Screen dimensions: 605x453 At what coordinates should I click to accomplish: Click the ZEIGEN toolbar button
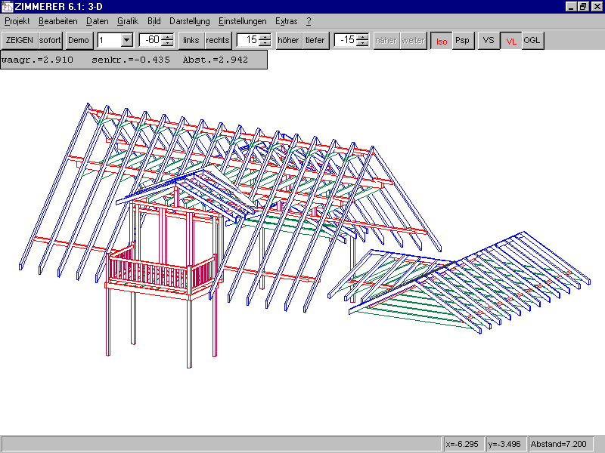[x=20, y=40]
